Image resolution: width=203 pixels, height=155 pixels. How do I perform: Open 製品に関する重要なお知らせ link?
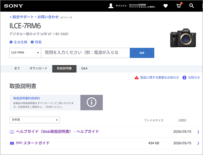159,78
